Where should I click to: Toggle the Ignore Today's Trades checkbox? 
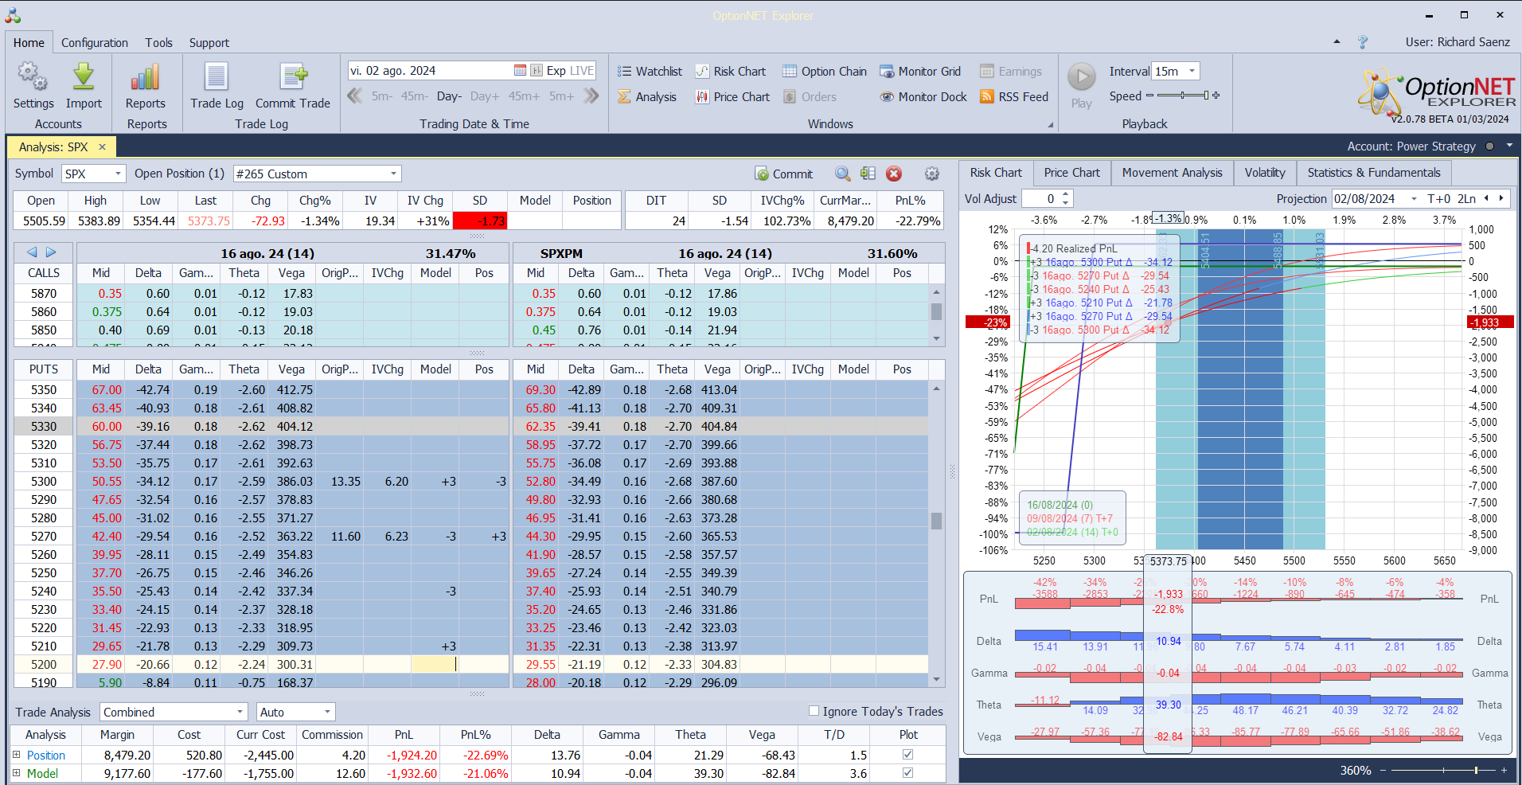pos(814,711)
